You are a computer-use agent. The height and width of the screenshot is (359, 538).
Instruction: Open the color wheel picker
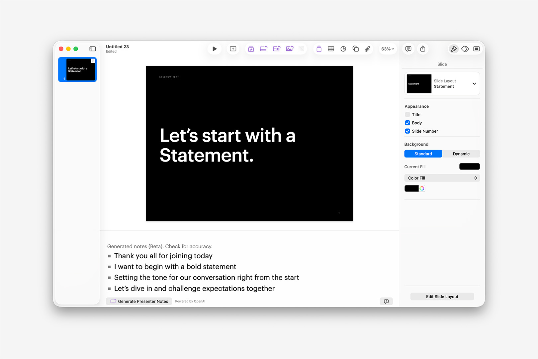point(422,188)
